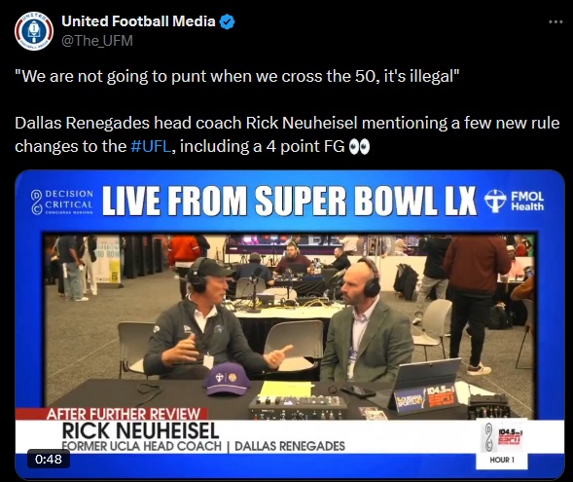Image resolution: width=573 pixels, height=482 pixels.
Task: Open the three-dot more options menu
Action: coord(555,22)
